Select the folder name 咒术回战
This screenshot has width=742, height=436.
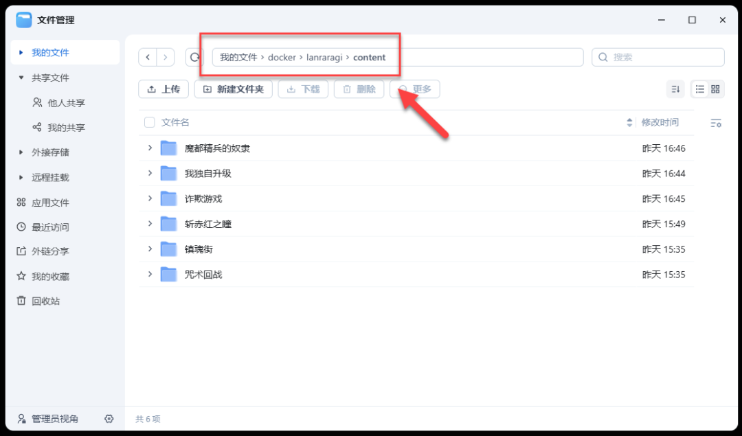click(203, 274)
